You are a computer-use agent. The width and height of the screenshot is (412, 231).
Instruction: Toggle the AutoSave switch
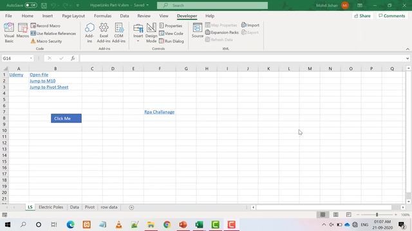point(31,5)
